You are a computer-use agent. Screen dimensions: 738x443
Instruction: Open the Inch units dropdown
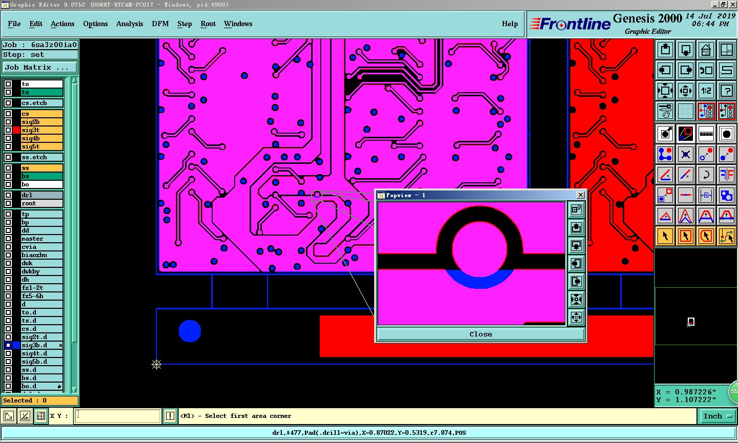point(717,416)
